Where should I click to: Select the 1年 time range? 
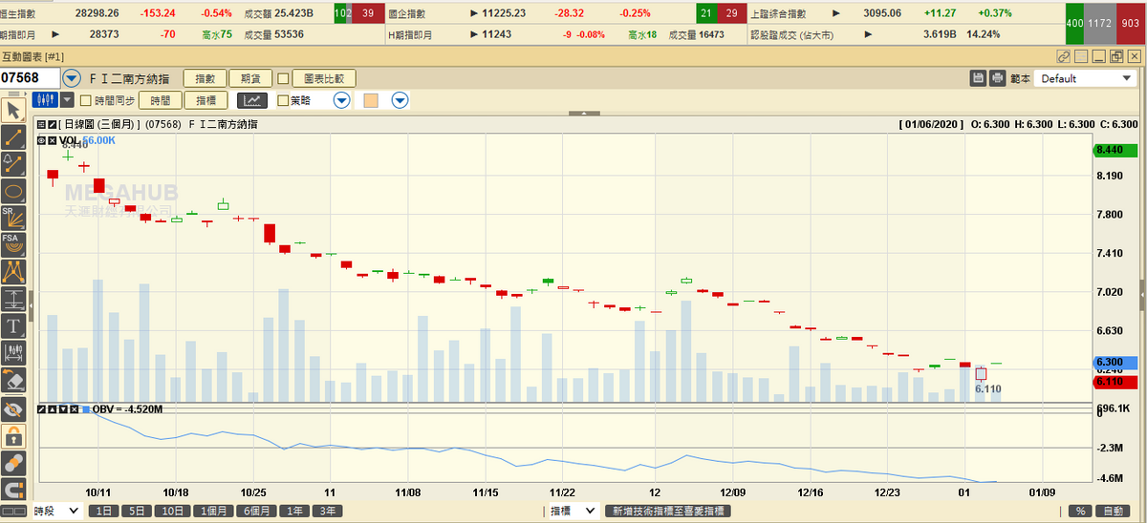click(295, 512)
